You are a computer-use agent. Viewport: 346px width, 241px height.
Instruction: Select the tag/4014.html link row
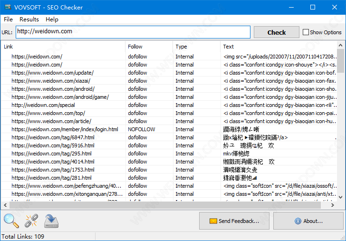coord(169,162)
